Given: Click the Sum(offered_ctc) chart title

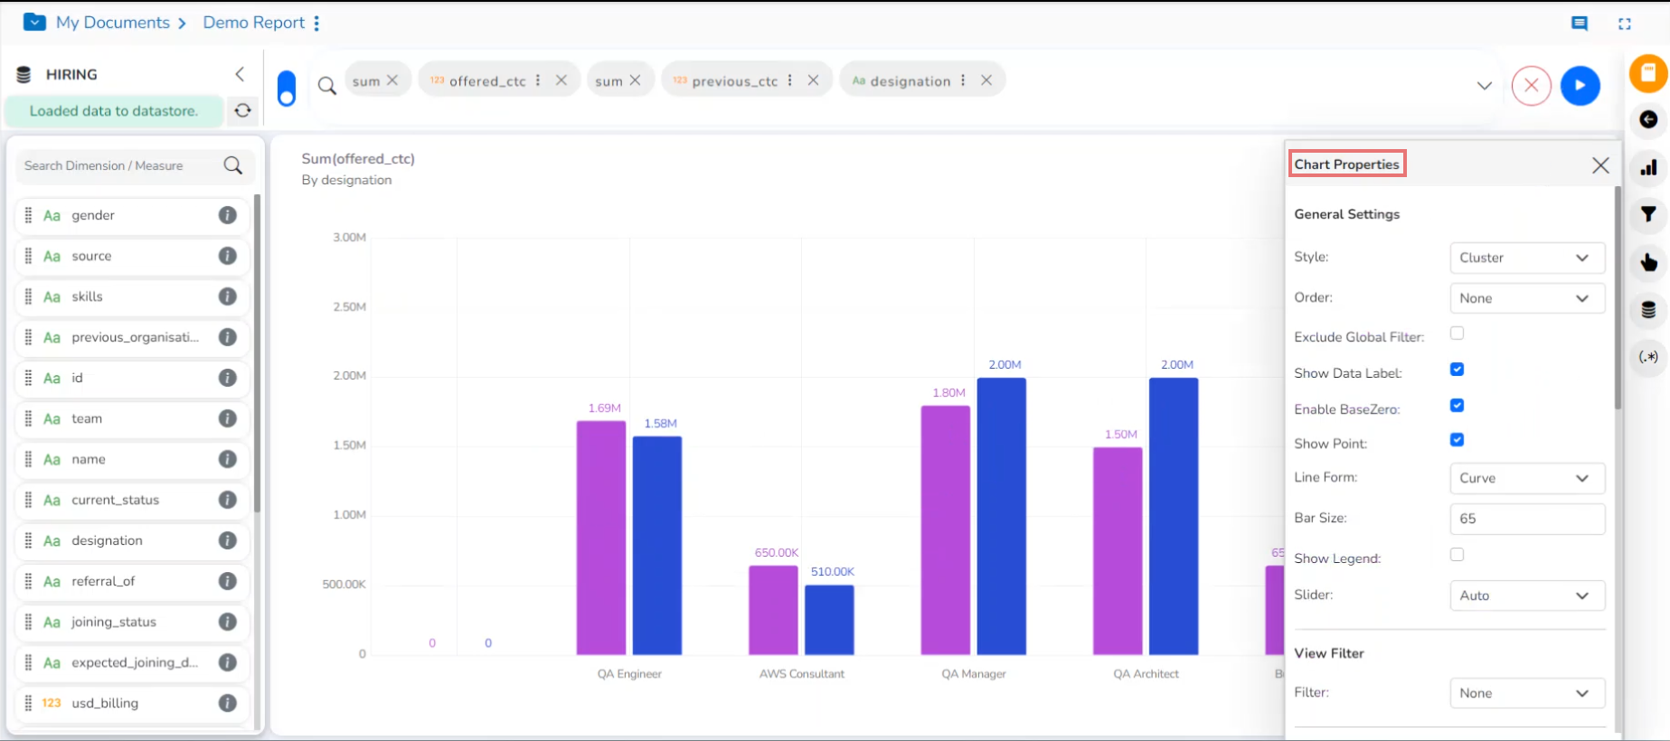Looking at the screenshot, I should (x=358, y=159).
